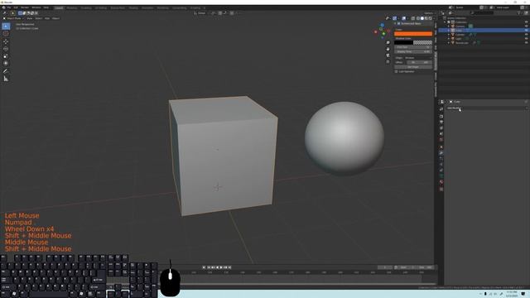Hide the Light object in the outliner
The image size is (530, 298).
[527, 39]
